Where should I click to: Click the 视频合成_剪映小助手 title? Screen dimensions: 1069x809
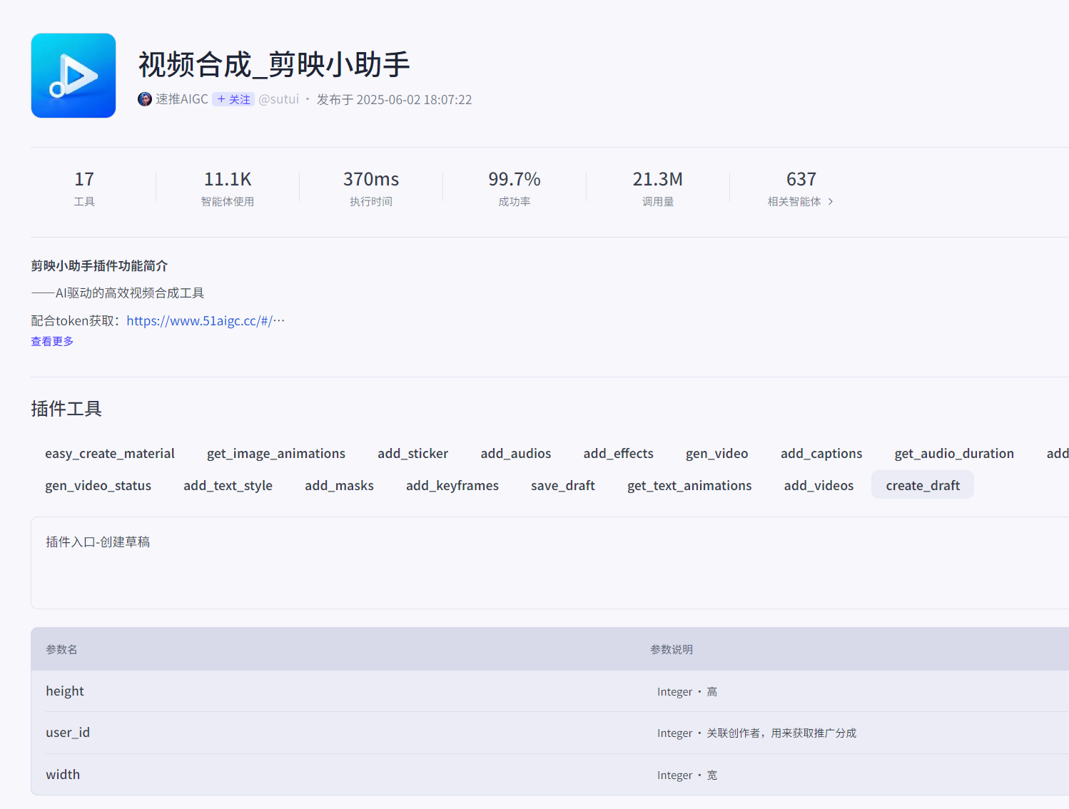click(x=274, y=65)
